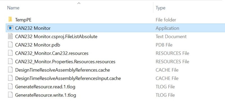225x110 pixels.
Task: Select the TempPE folder name
Action: point(23,20)
